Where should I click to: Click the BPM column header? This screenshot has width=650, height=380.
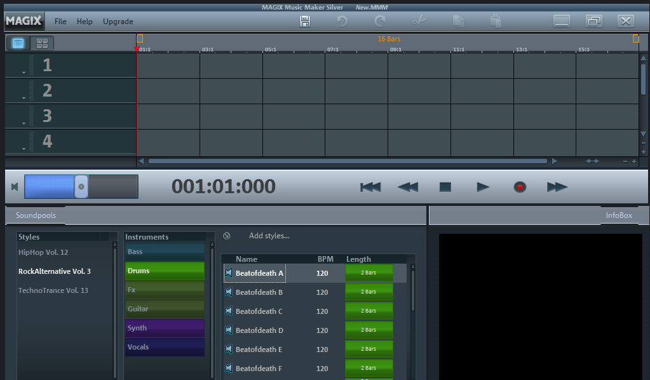click(x=325, y=259)
